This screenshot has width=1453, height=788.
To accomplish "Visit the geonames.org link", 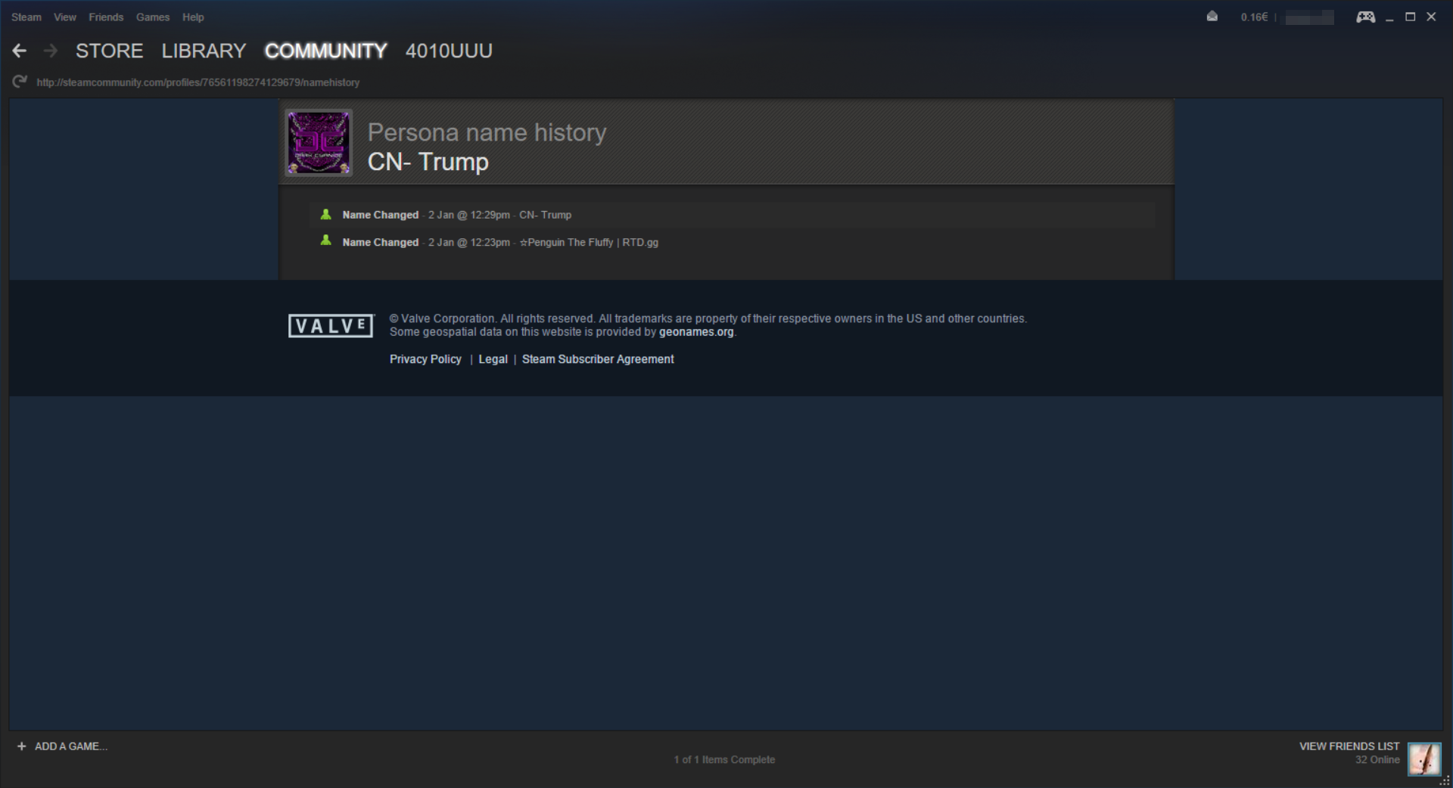I will tap(696, 332).
